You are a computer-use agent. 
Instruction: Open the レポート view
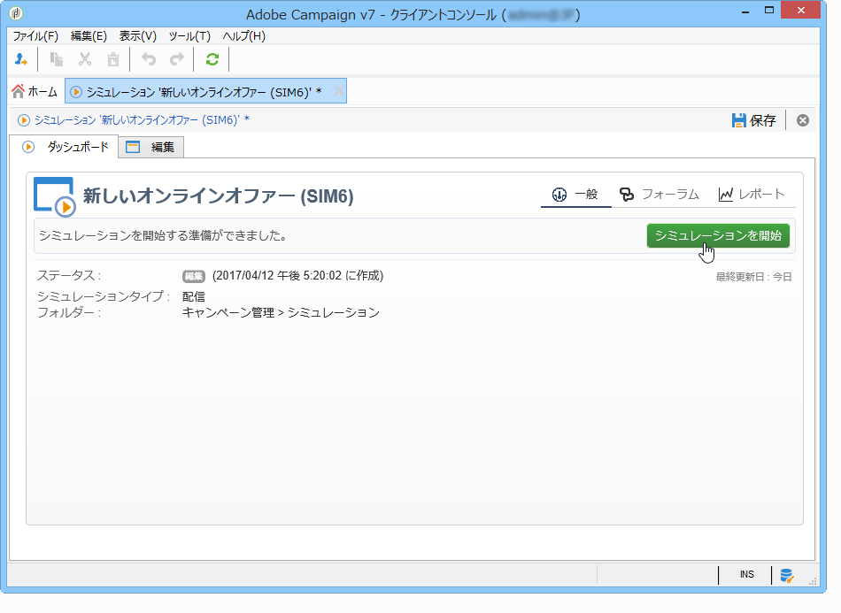pos(752,194)
